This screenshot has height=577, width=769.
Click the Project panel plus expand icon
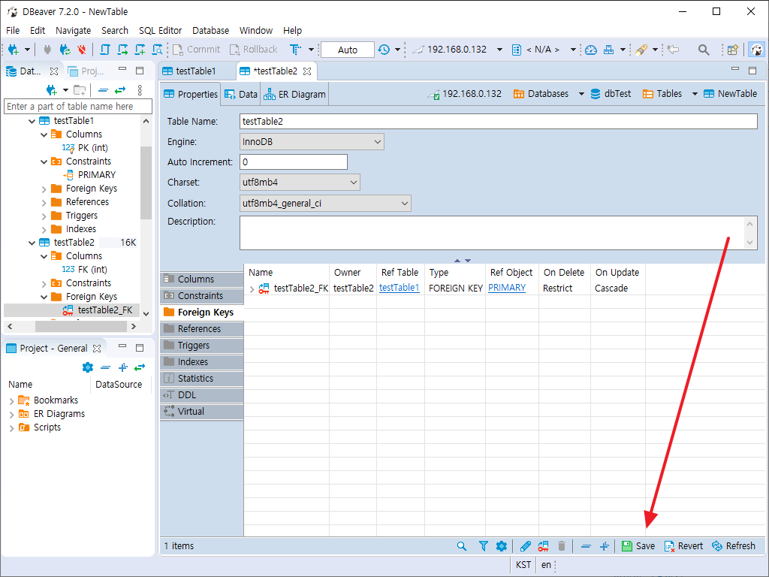123,367
